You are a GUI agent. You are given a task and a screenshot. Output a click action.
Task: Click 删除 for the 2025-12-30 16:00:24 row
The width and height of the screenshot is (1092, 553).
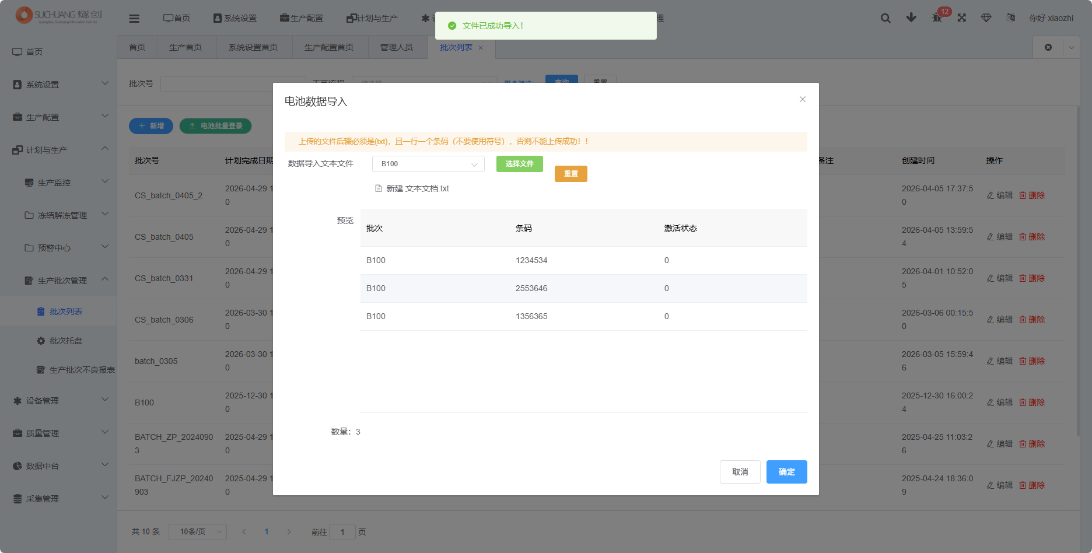pyautogui.click(x=1032, y=402)
